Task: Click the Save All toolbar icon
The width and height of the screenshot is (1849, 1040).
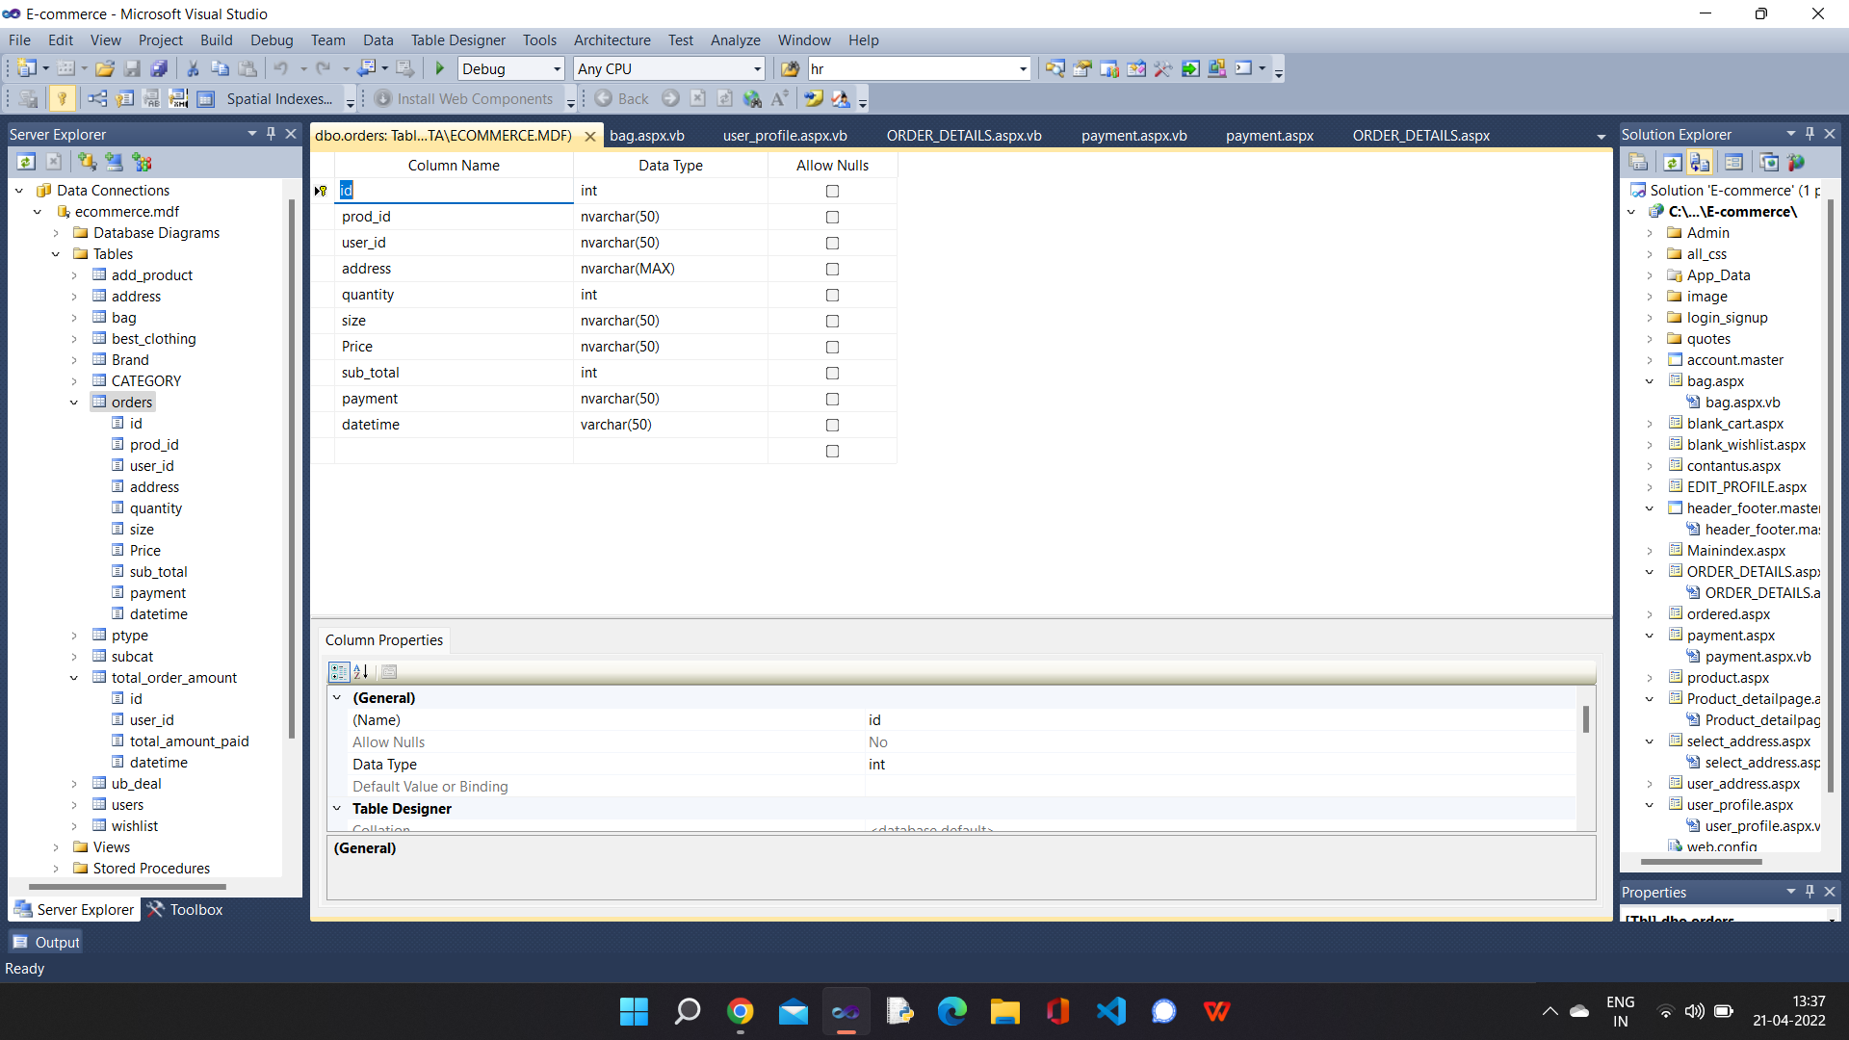Action: tap(160, 68)
